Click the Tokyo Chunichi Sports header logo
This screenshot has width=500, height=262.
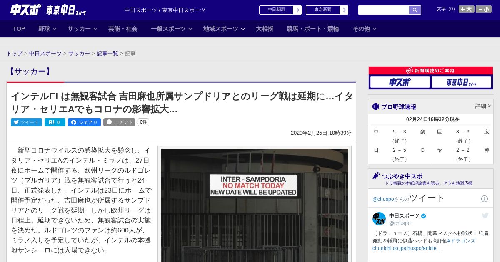(66, 10)
